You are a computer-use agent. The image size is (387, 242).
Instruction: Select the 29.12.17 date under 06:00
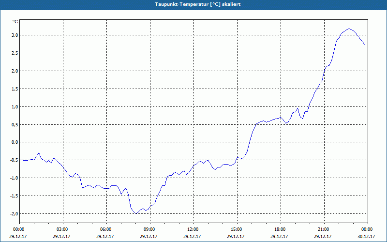(105, 236)
